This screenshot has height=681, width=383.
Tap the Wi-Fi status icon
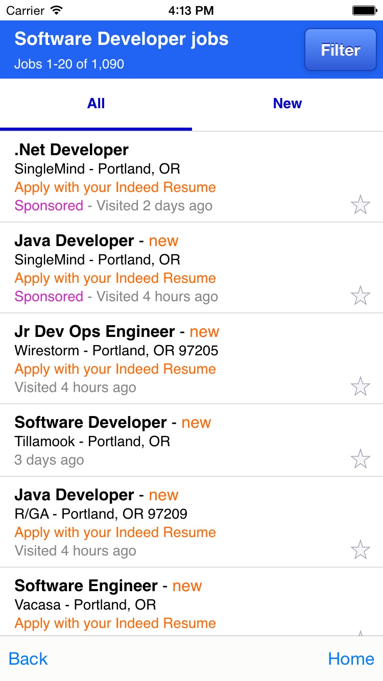pos(57,10)
